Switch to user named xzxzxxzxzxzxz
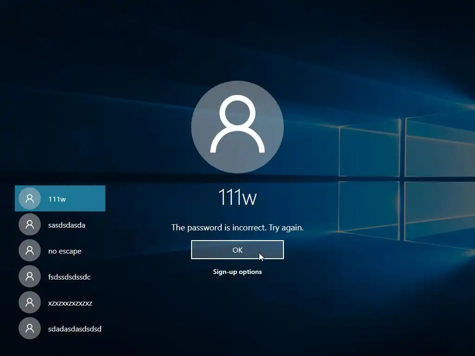Viewport: 475px width, 356px height. point(60,302)
